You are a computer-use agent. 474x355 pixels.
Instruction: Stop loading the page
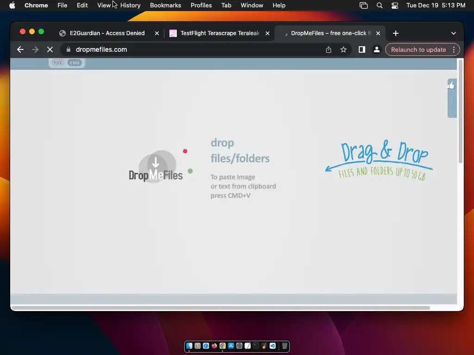(x=50, y=49)
